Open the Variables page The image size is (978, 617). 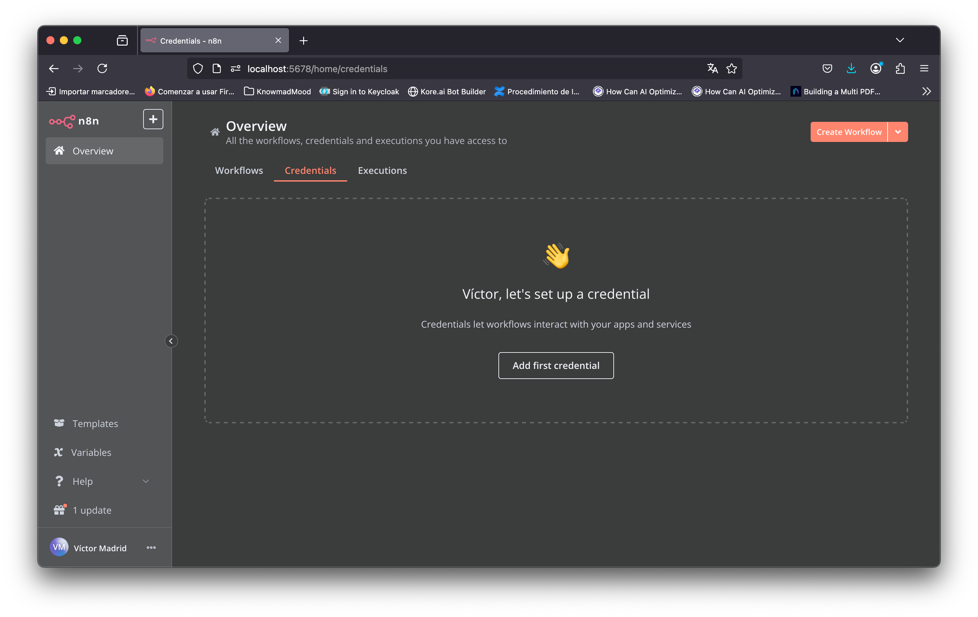[91, 452]
